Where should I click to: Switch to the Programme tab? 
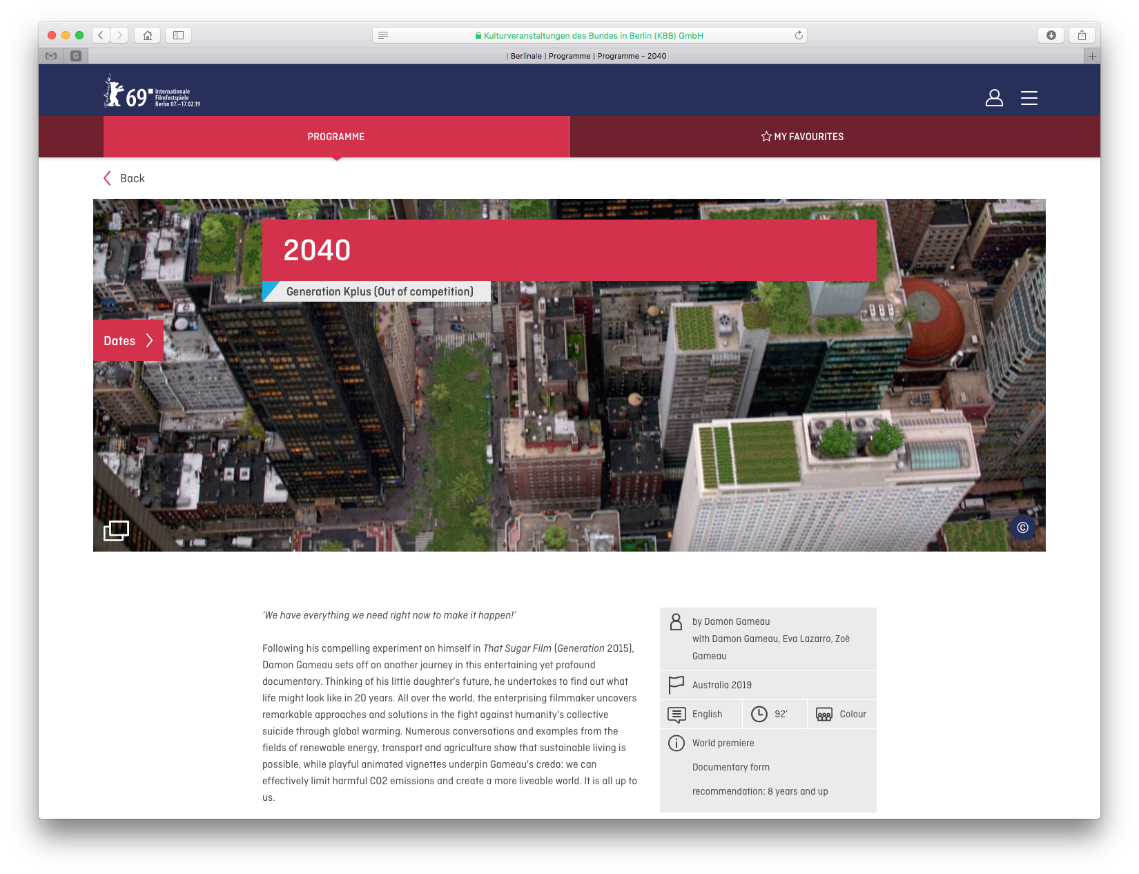point(336,137)
